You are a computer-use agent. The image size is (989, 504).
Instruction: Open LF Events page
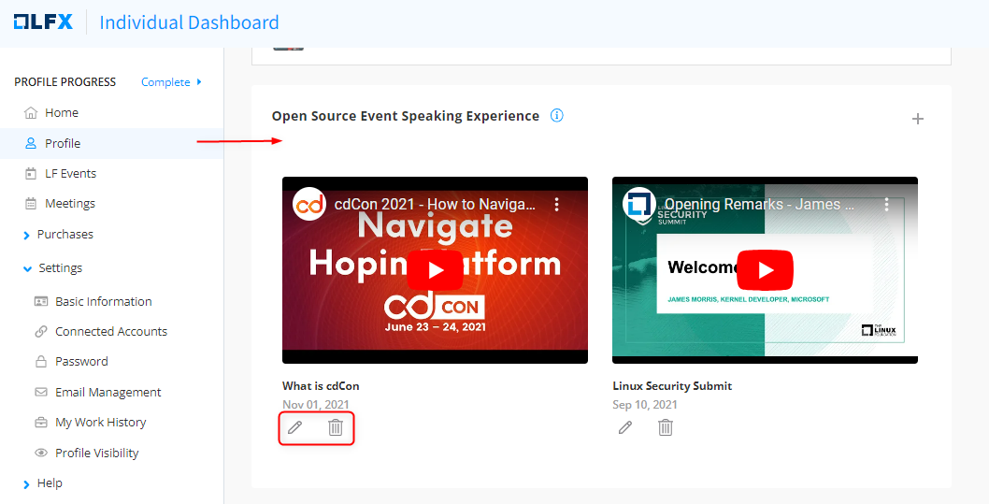click(70, 174)
